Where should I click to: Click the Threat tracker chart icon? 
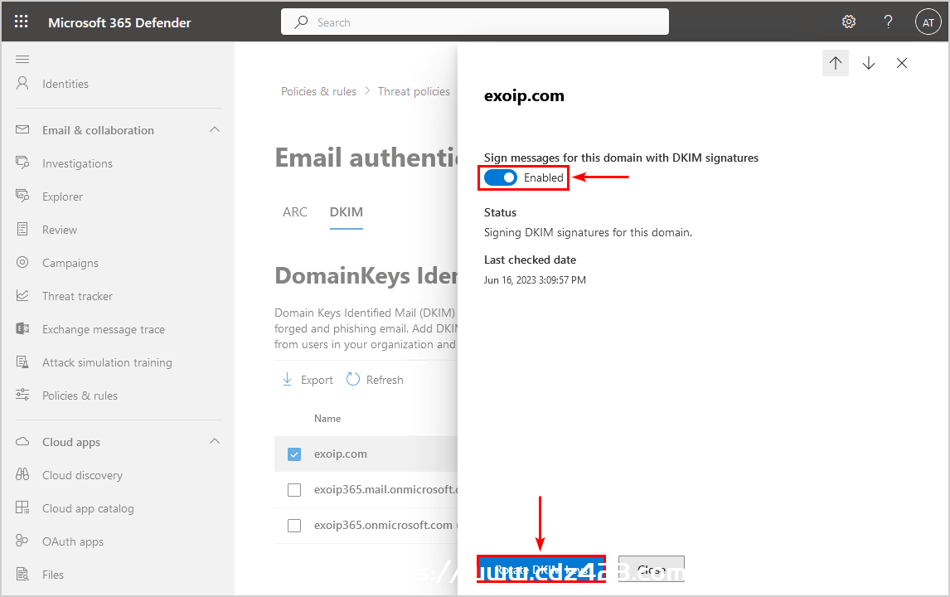click(x=22, y=295)
